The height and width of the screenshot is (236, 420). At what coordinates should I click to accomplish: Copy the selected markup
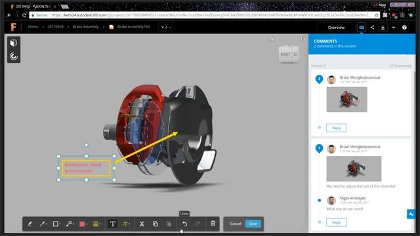tap(156, 224)
